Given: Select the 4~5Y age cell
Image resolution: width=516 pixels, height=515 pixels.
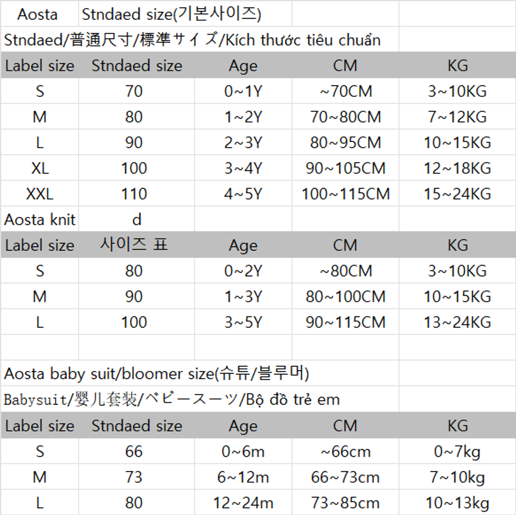Looking at the screenshot, I should point(243,194).
